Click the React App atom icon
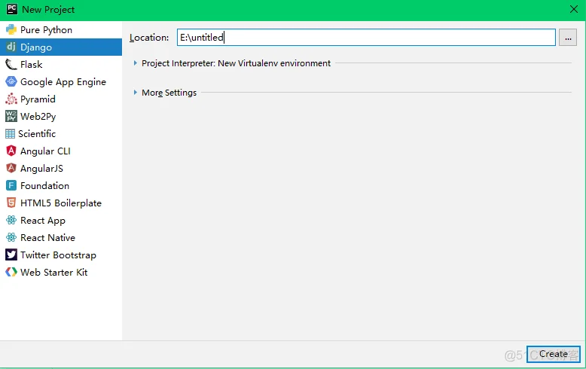Image resolution: width=586 pixels, height=369 pixels. point(11,220)
